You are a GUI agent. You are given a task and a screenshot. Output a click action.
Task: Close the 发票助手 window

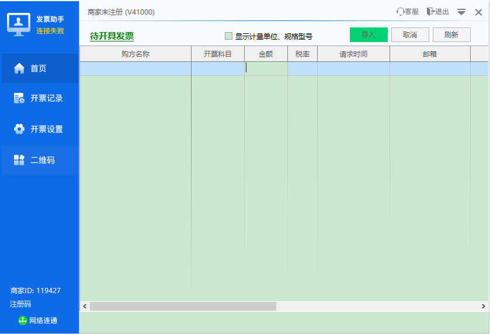click(x=478, y=12)
